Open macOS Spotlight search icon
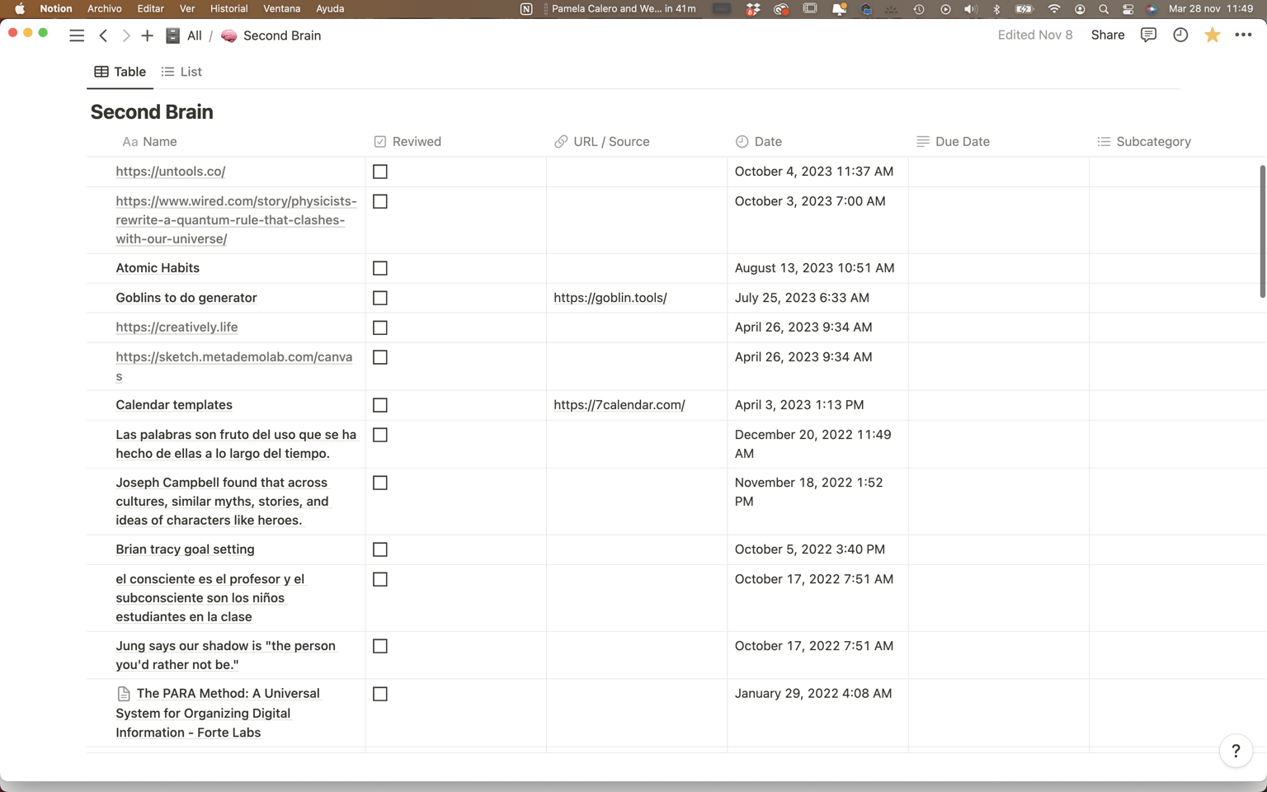This screenshot has height=792, width=1267. (x=1104, y=8)
